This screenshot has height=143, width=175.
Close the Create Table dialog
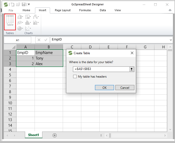click(132, 53)
